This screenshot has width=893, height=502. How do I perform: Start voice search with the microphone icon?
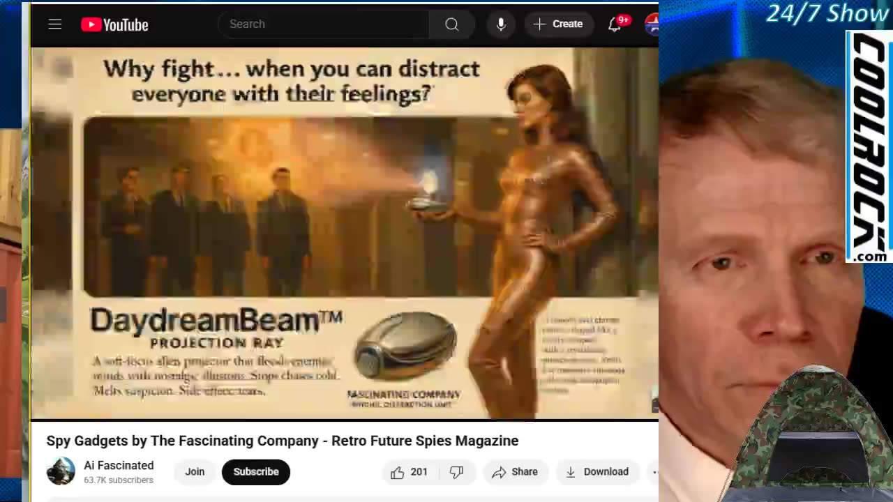tap(501, 24)
